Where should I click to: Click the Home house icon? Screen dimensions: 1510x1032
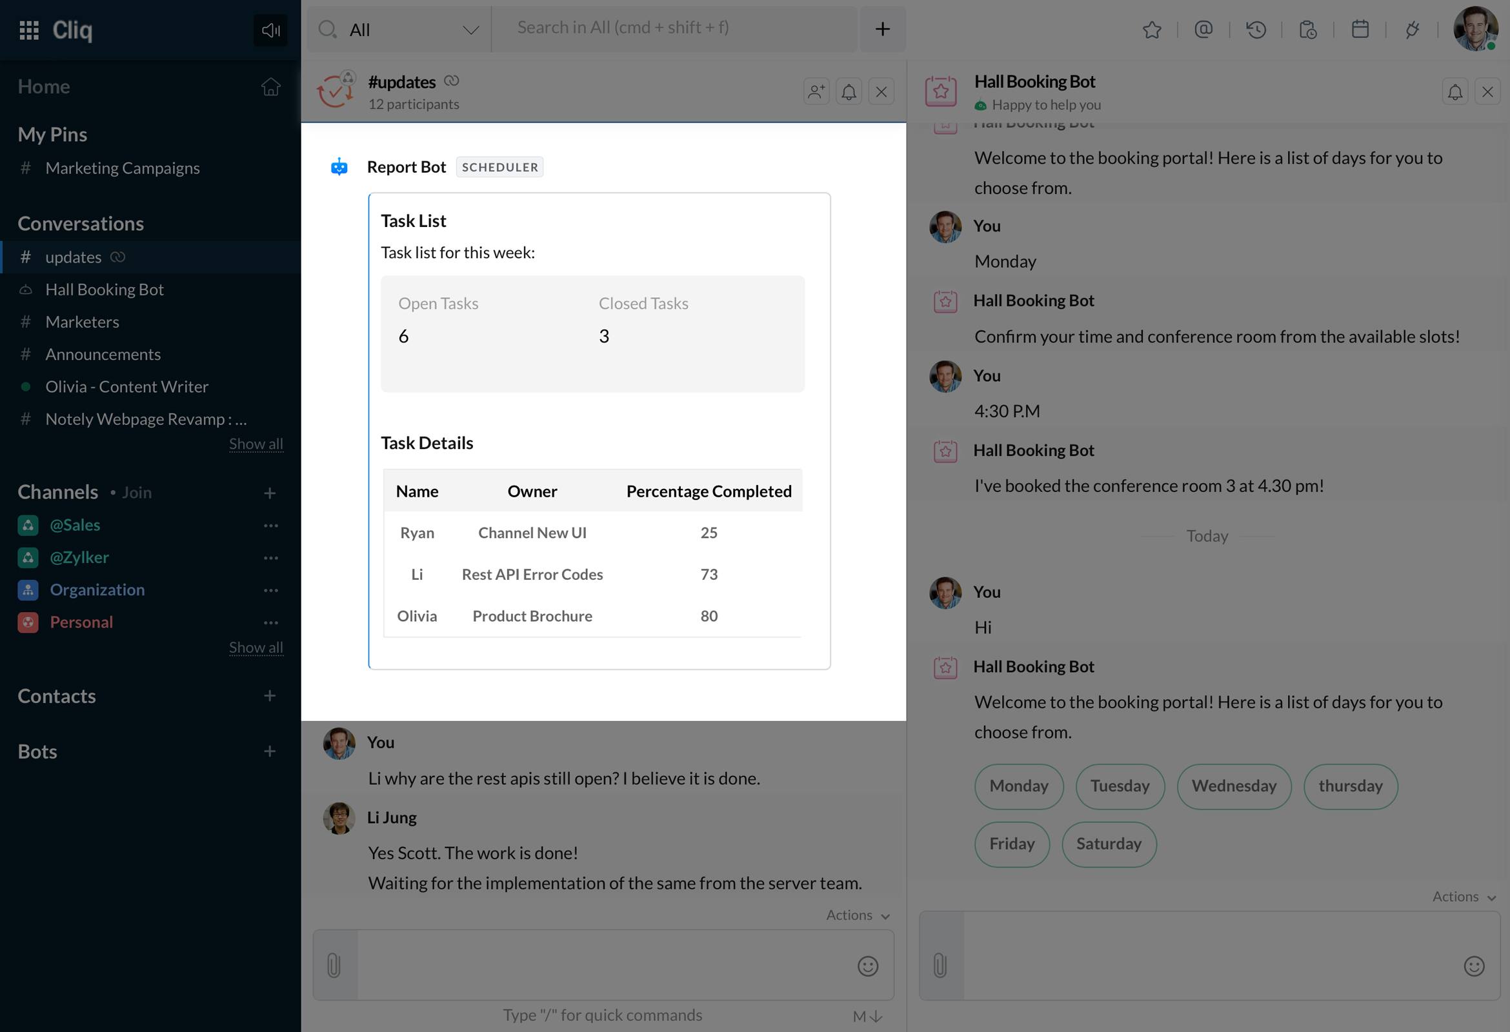(x=271, y=86)
